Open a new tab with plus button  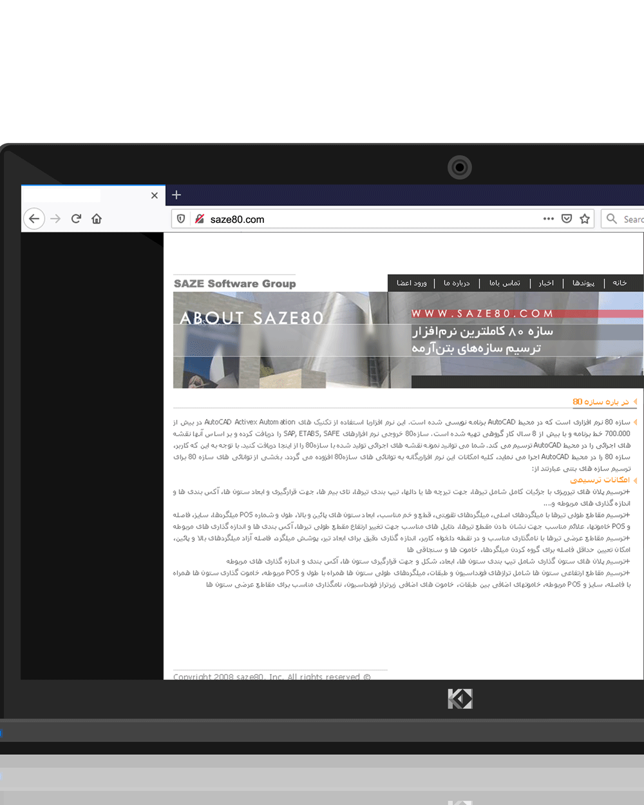[176, 194]
